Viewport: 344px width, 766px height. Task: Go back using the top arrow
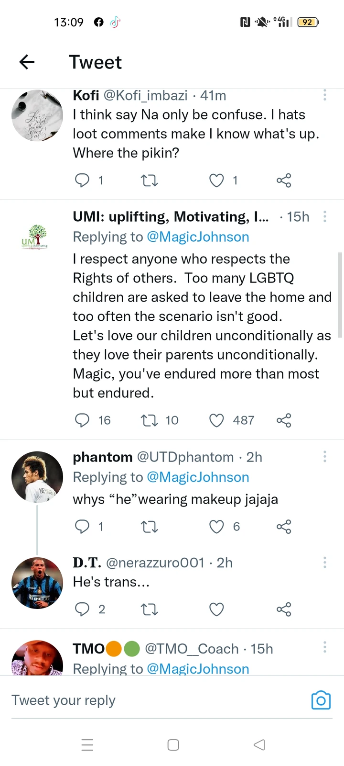click(27, 62)
